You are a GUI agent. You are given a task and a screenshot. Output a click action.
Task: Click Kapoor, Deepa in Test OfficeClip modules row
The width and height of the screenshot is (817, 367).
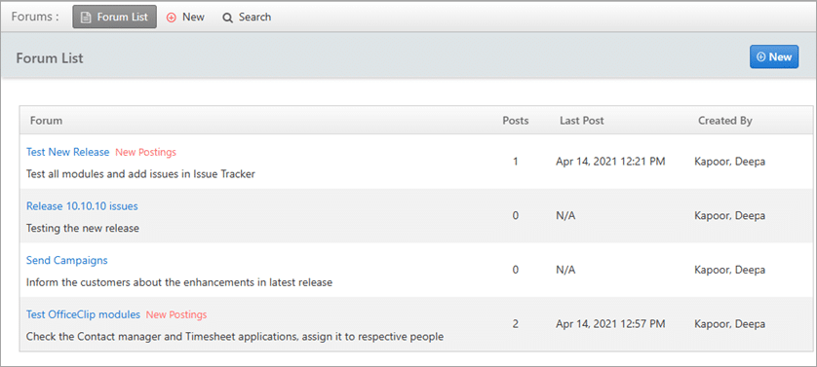click(729, 324)
